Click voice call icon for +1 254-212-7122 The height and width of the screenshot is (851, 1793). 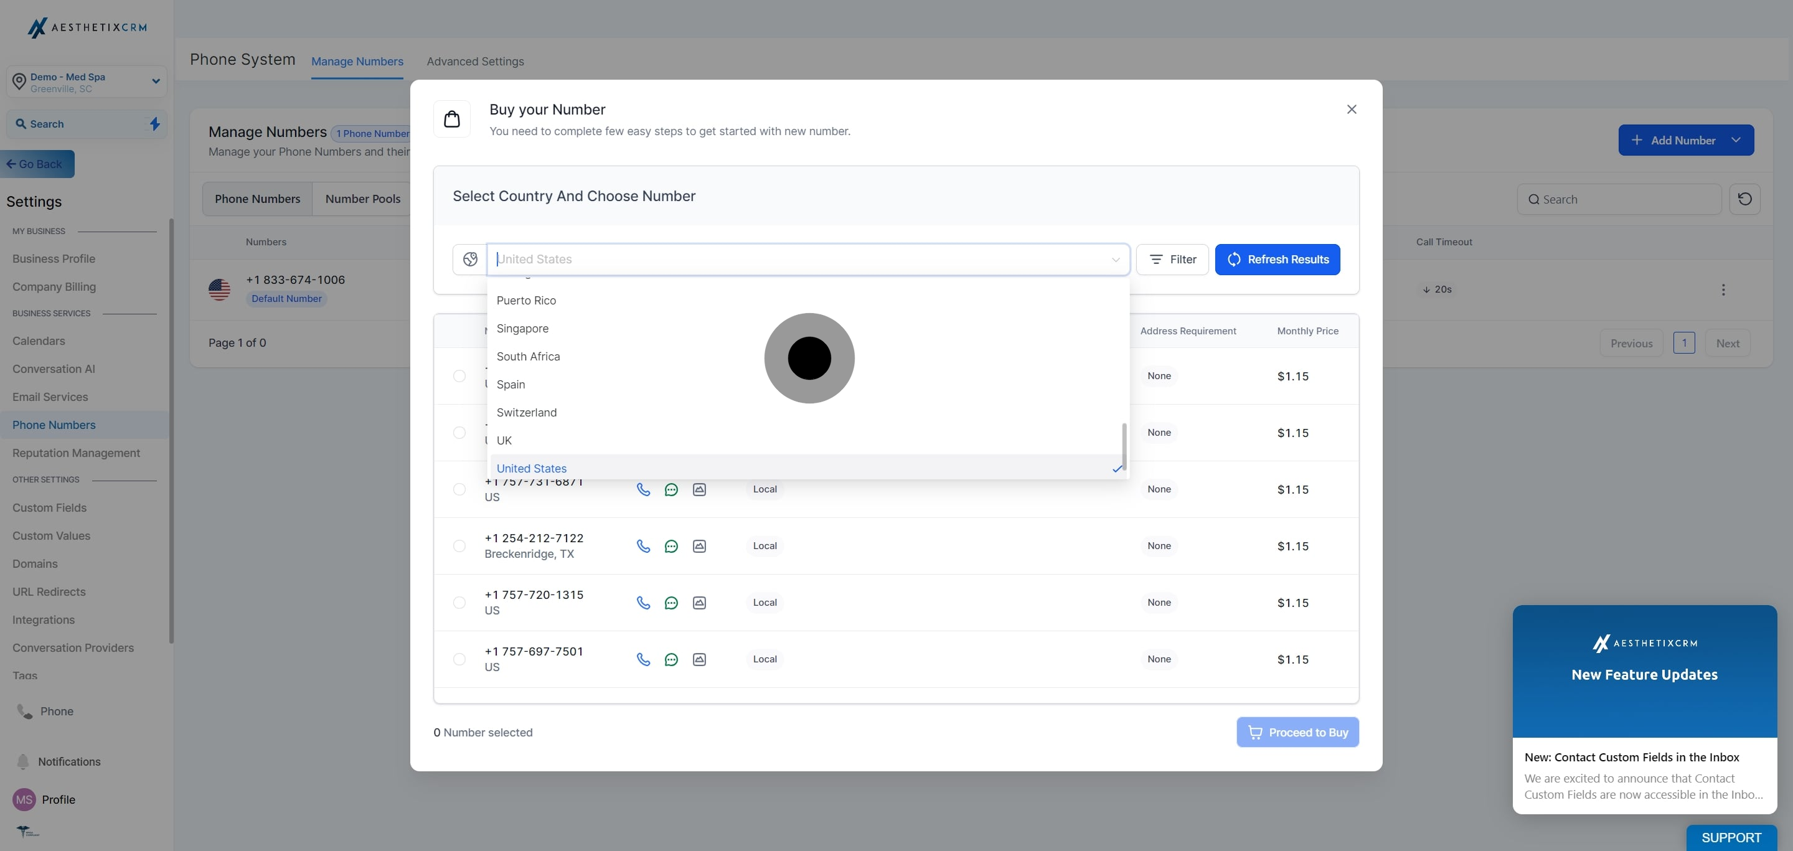coord(643,546)
